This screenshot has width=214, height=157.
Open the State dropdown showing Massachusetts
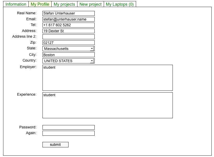(66, 49)
